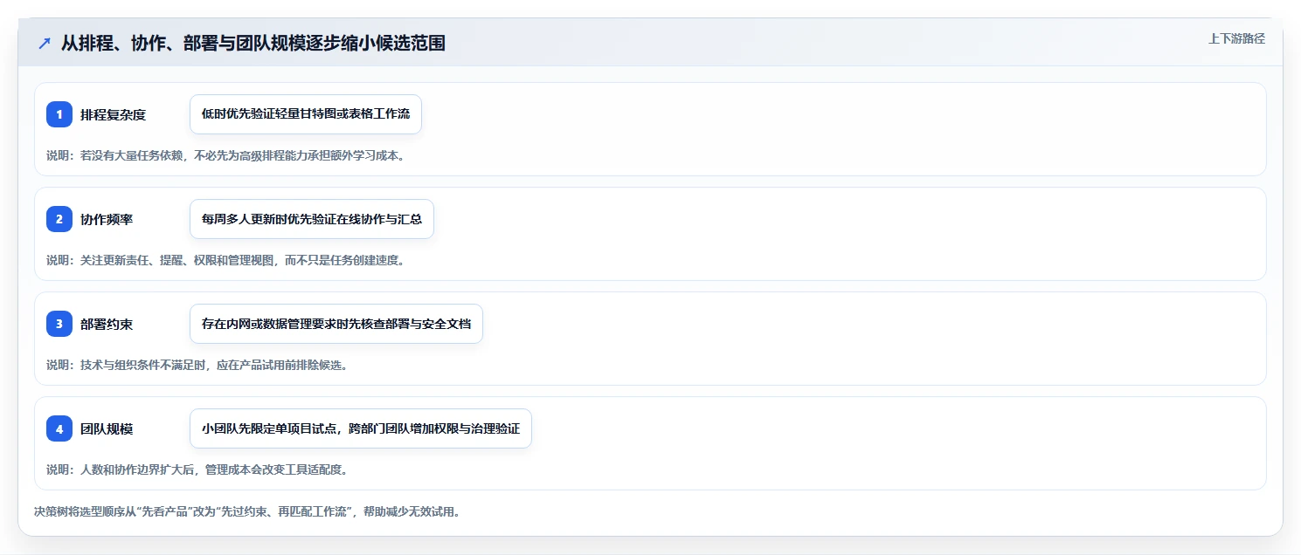Image resolution: width=1301 pixels, height=555 pixels.
Task: Select the 每周多人更新时优先验证在线协作与汇总 box
Action: 312,219
